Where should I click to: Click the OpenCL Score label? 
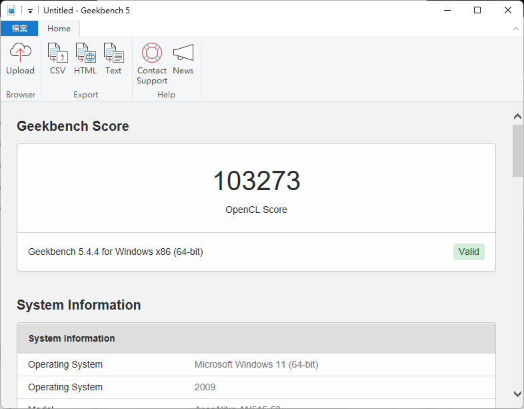click(256, 210)
